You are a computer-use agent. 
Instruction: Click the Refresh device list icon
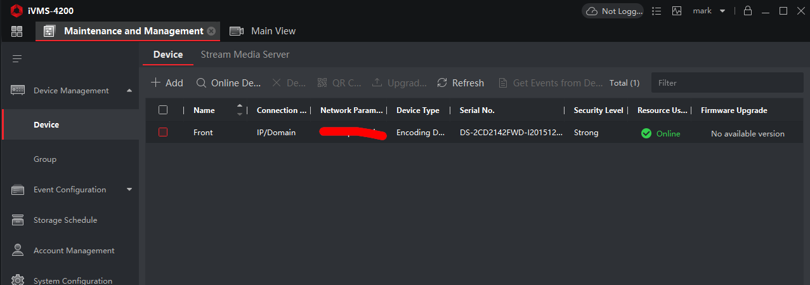[443, 83]
